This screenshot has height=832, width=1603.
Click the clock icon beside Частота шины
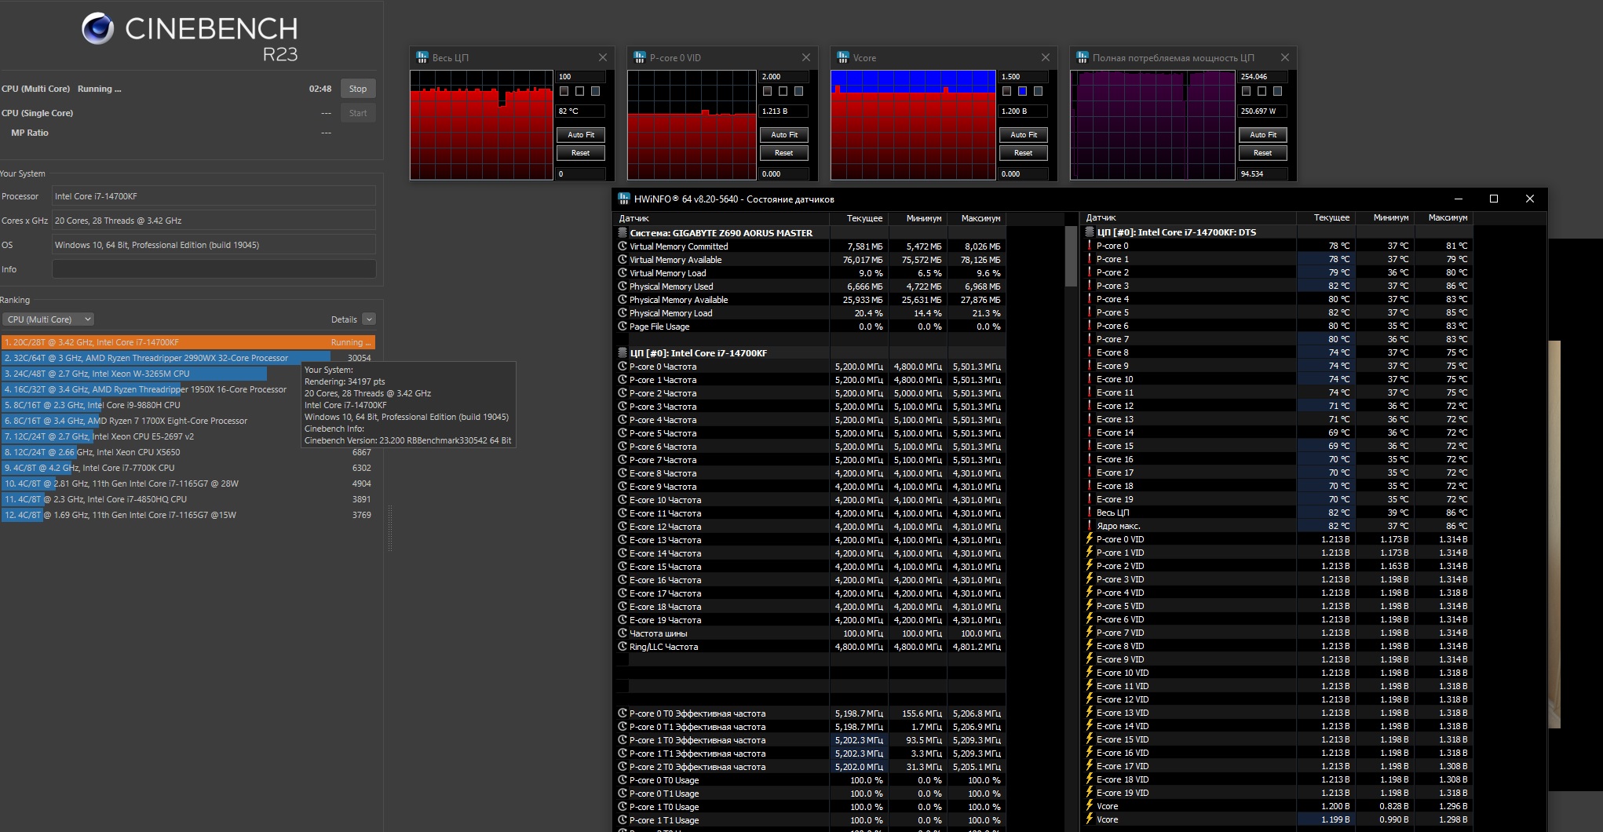point(623,633)
